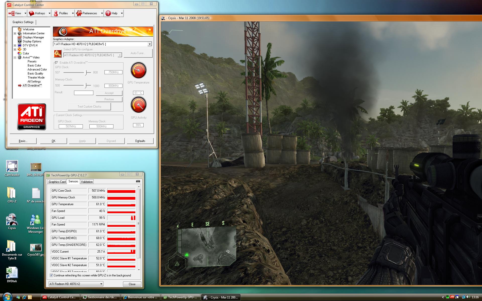482x301 pixels.
Task: Open the Documents sur Tytn II folder
Action: point(12,250)
